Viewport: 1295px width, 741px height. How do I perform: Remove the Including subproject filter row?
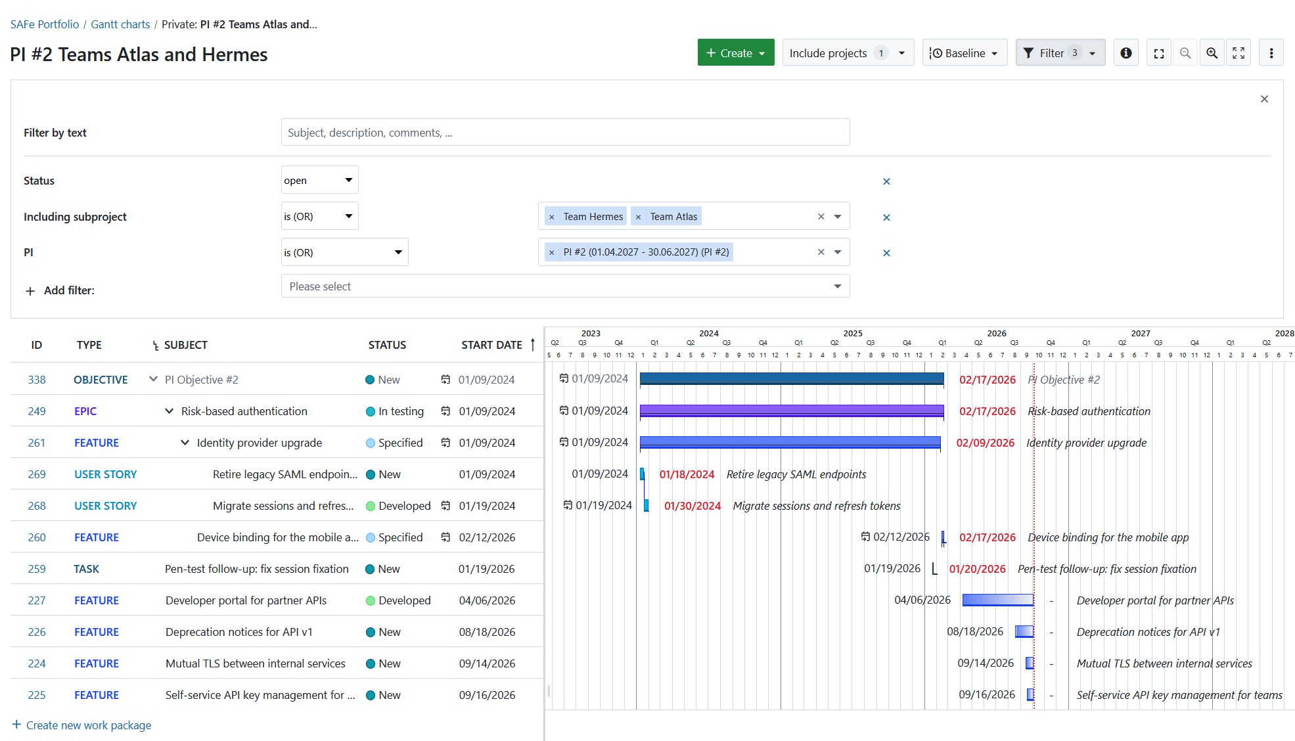tap(886, 217)
